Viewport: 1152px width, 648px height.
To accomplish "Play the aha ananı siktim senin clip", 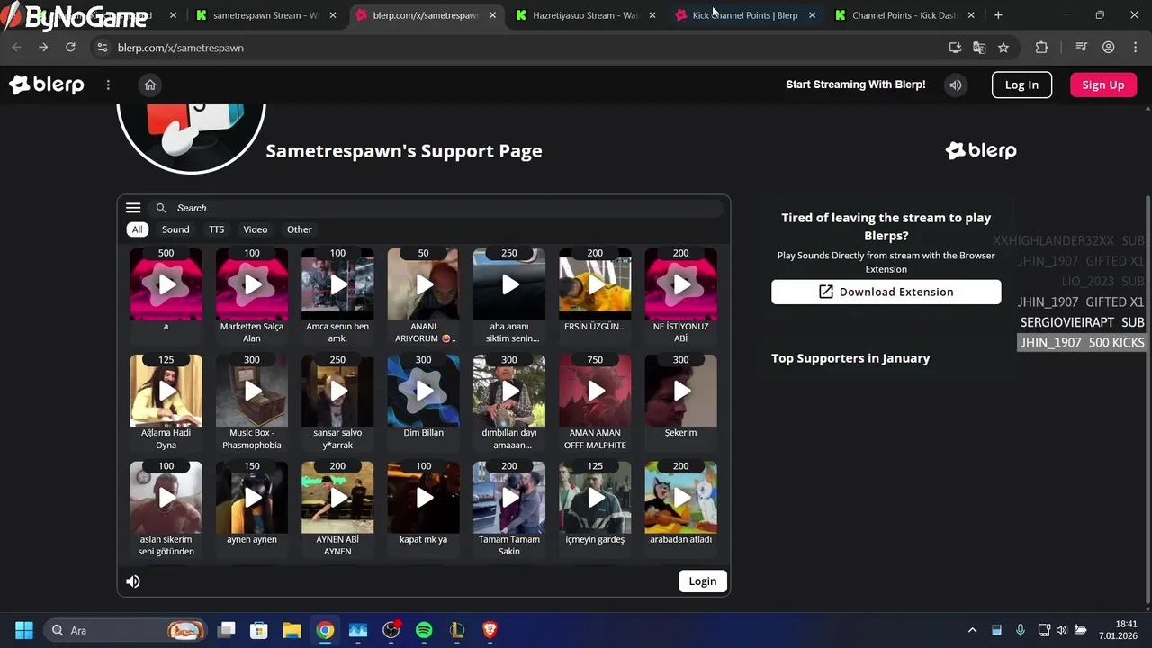I will point(509,284).
